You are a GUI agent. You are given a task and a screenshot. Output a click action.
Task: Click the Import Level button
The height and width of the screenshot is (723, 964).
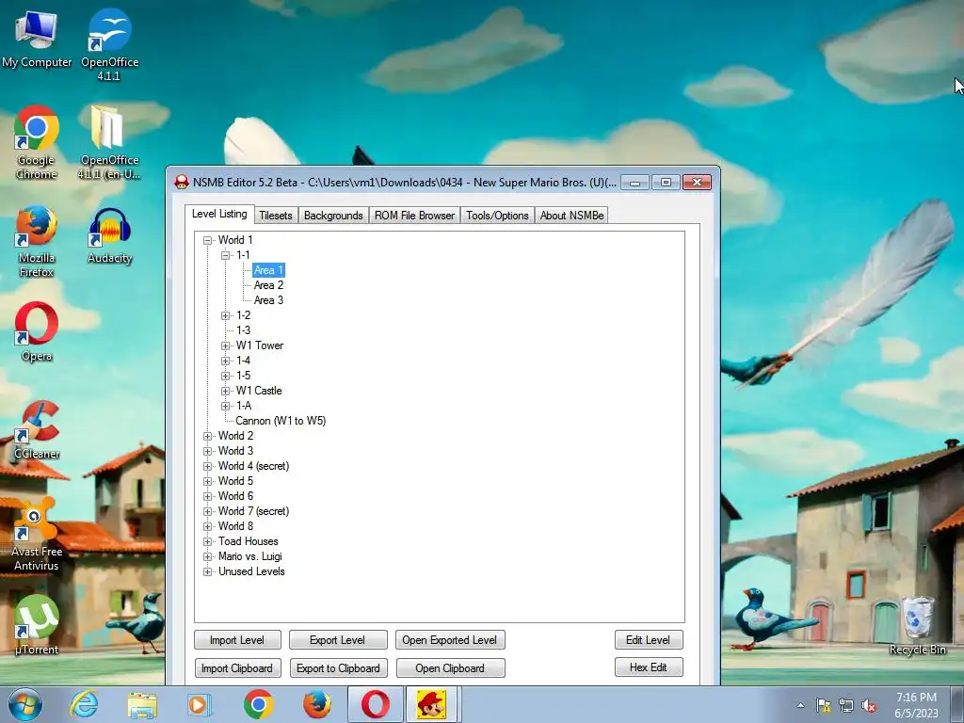[x=237, y=640]
